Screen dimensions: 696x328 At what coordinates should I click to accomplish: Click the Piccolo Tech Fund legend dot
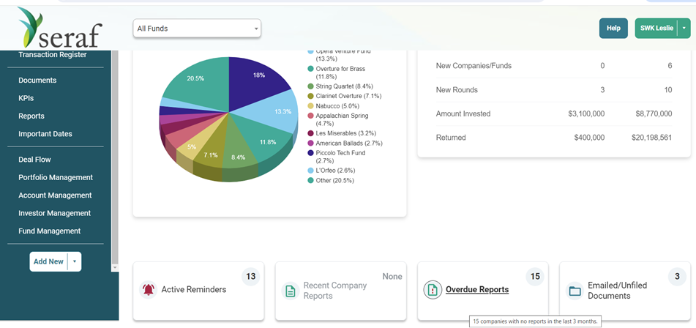click(311, 153)
